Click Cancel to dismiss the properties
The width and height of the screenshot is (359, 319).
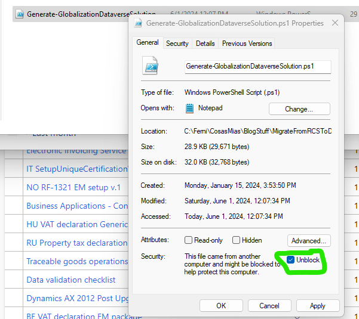point(269,305)
